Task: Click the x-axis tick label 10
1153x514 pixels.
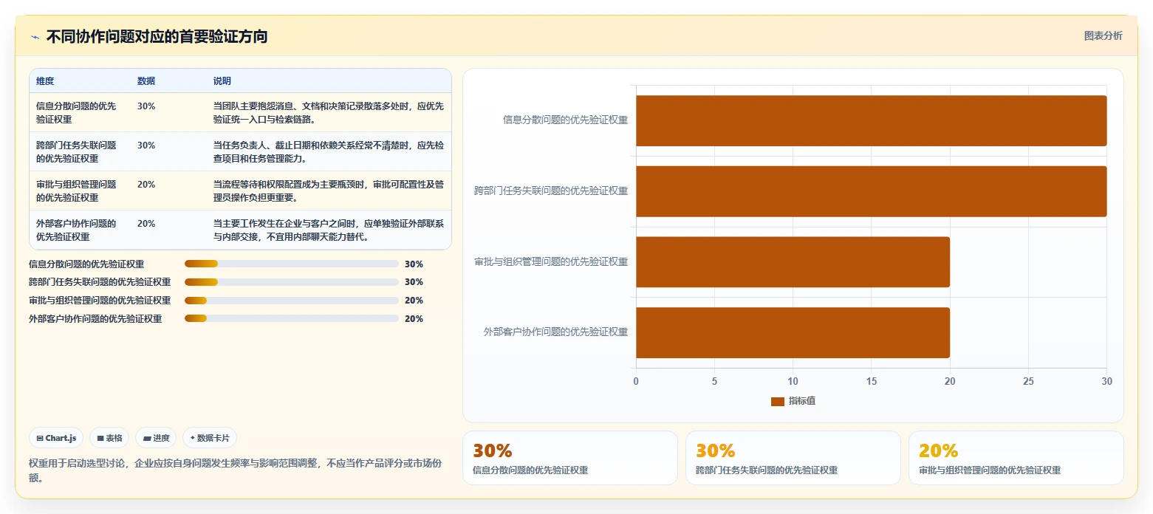Action: pos(793,381)
